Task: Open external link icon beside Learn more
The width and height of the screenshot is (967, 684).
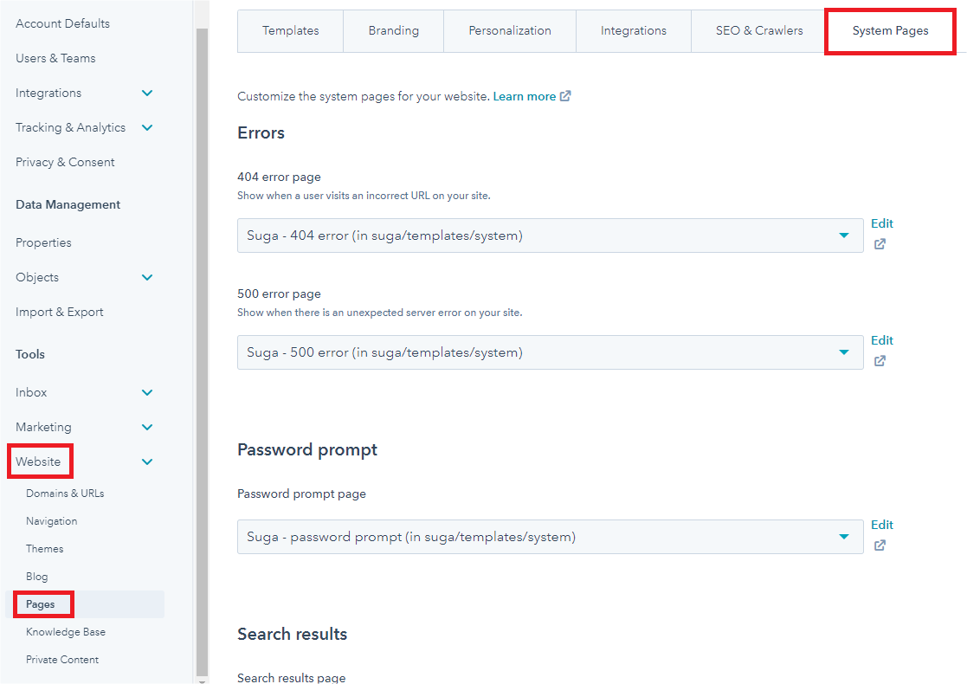Action: 565,96
